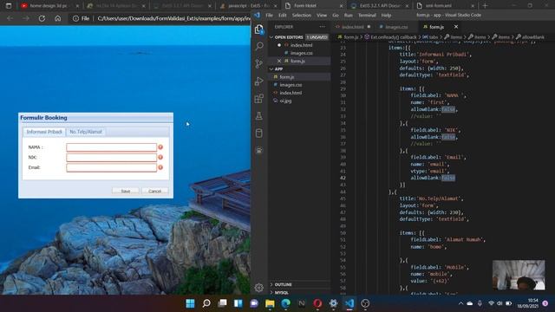Show hidden system tray icons
Image resolution: width=555 pixels, height=312 pixels.
tap(460, 303)
